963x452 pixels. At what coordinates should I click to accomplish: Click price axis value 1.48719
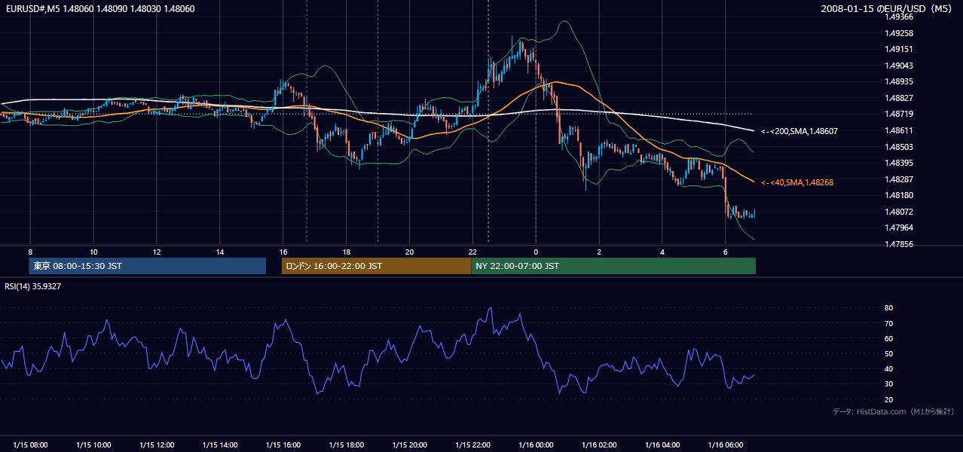click(899, 114)
